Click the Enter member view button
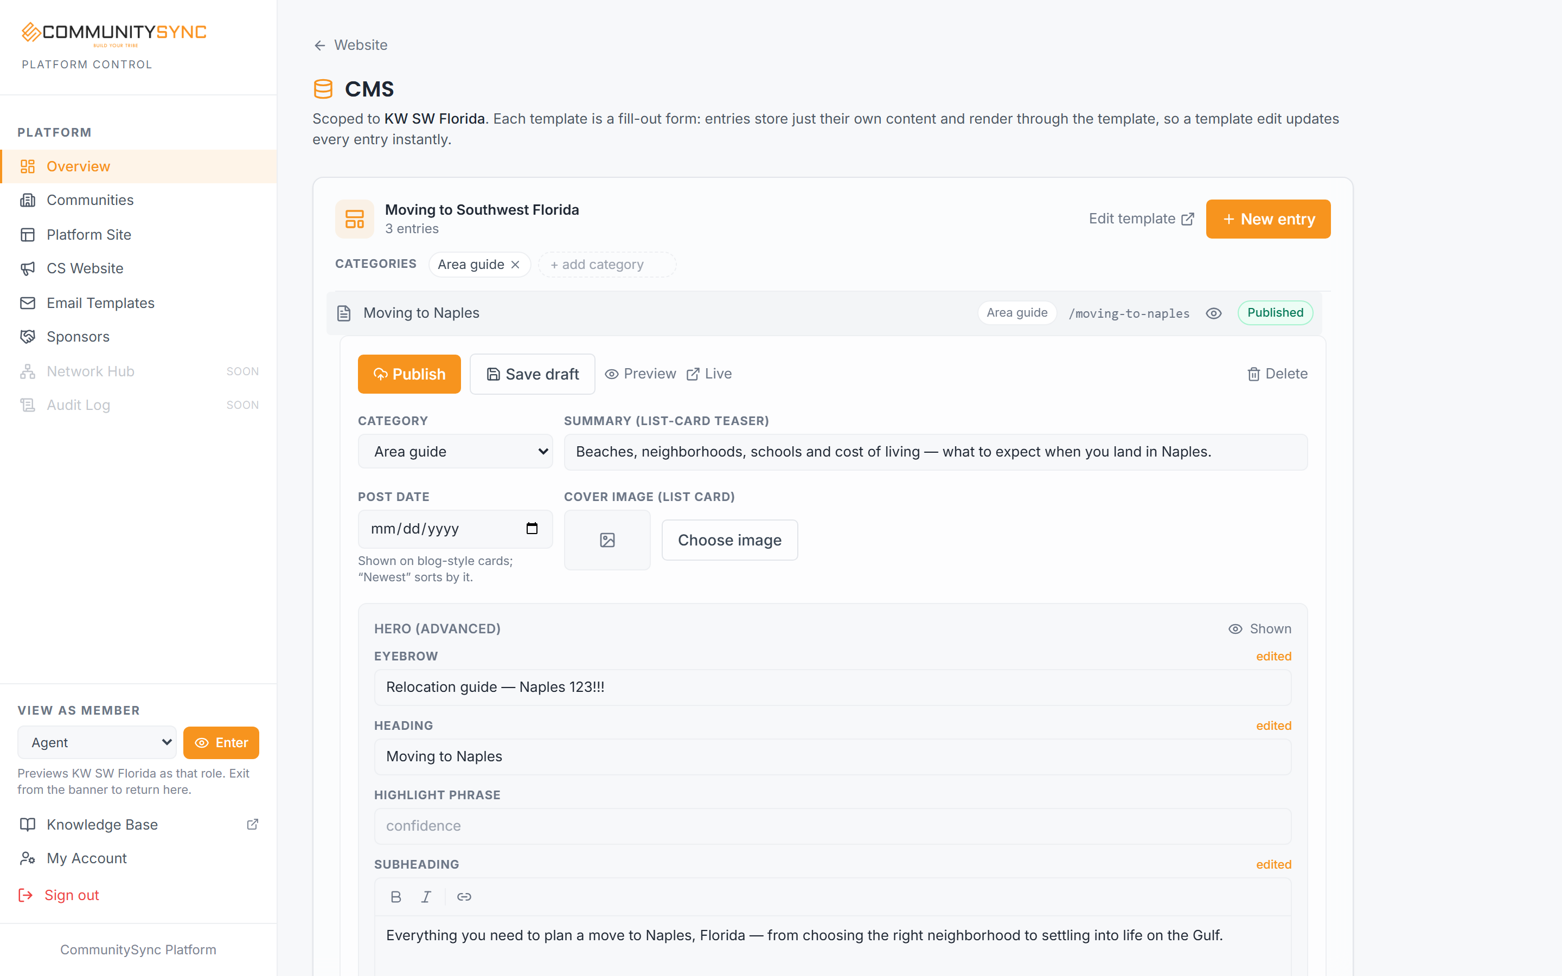 [x=221, y=742]
